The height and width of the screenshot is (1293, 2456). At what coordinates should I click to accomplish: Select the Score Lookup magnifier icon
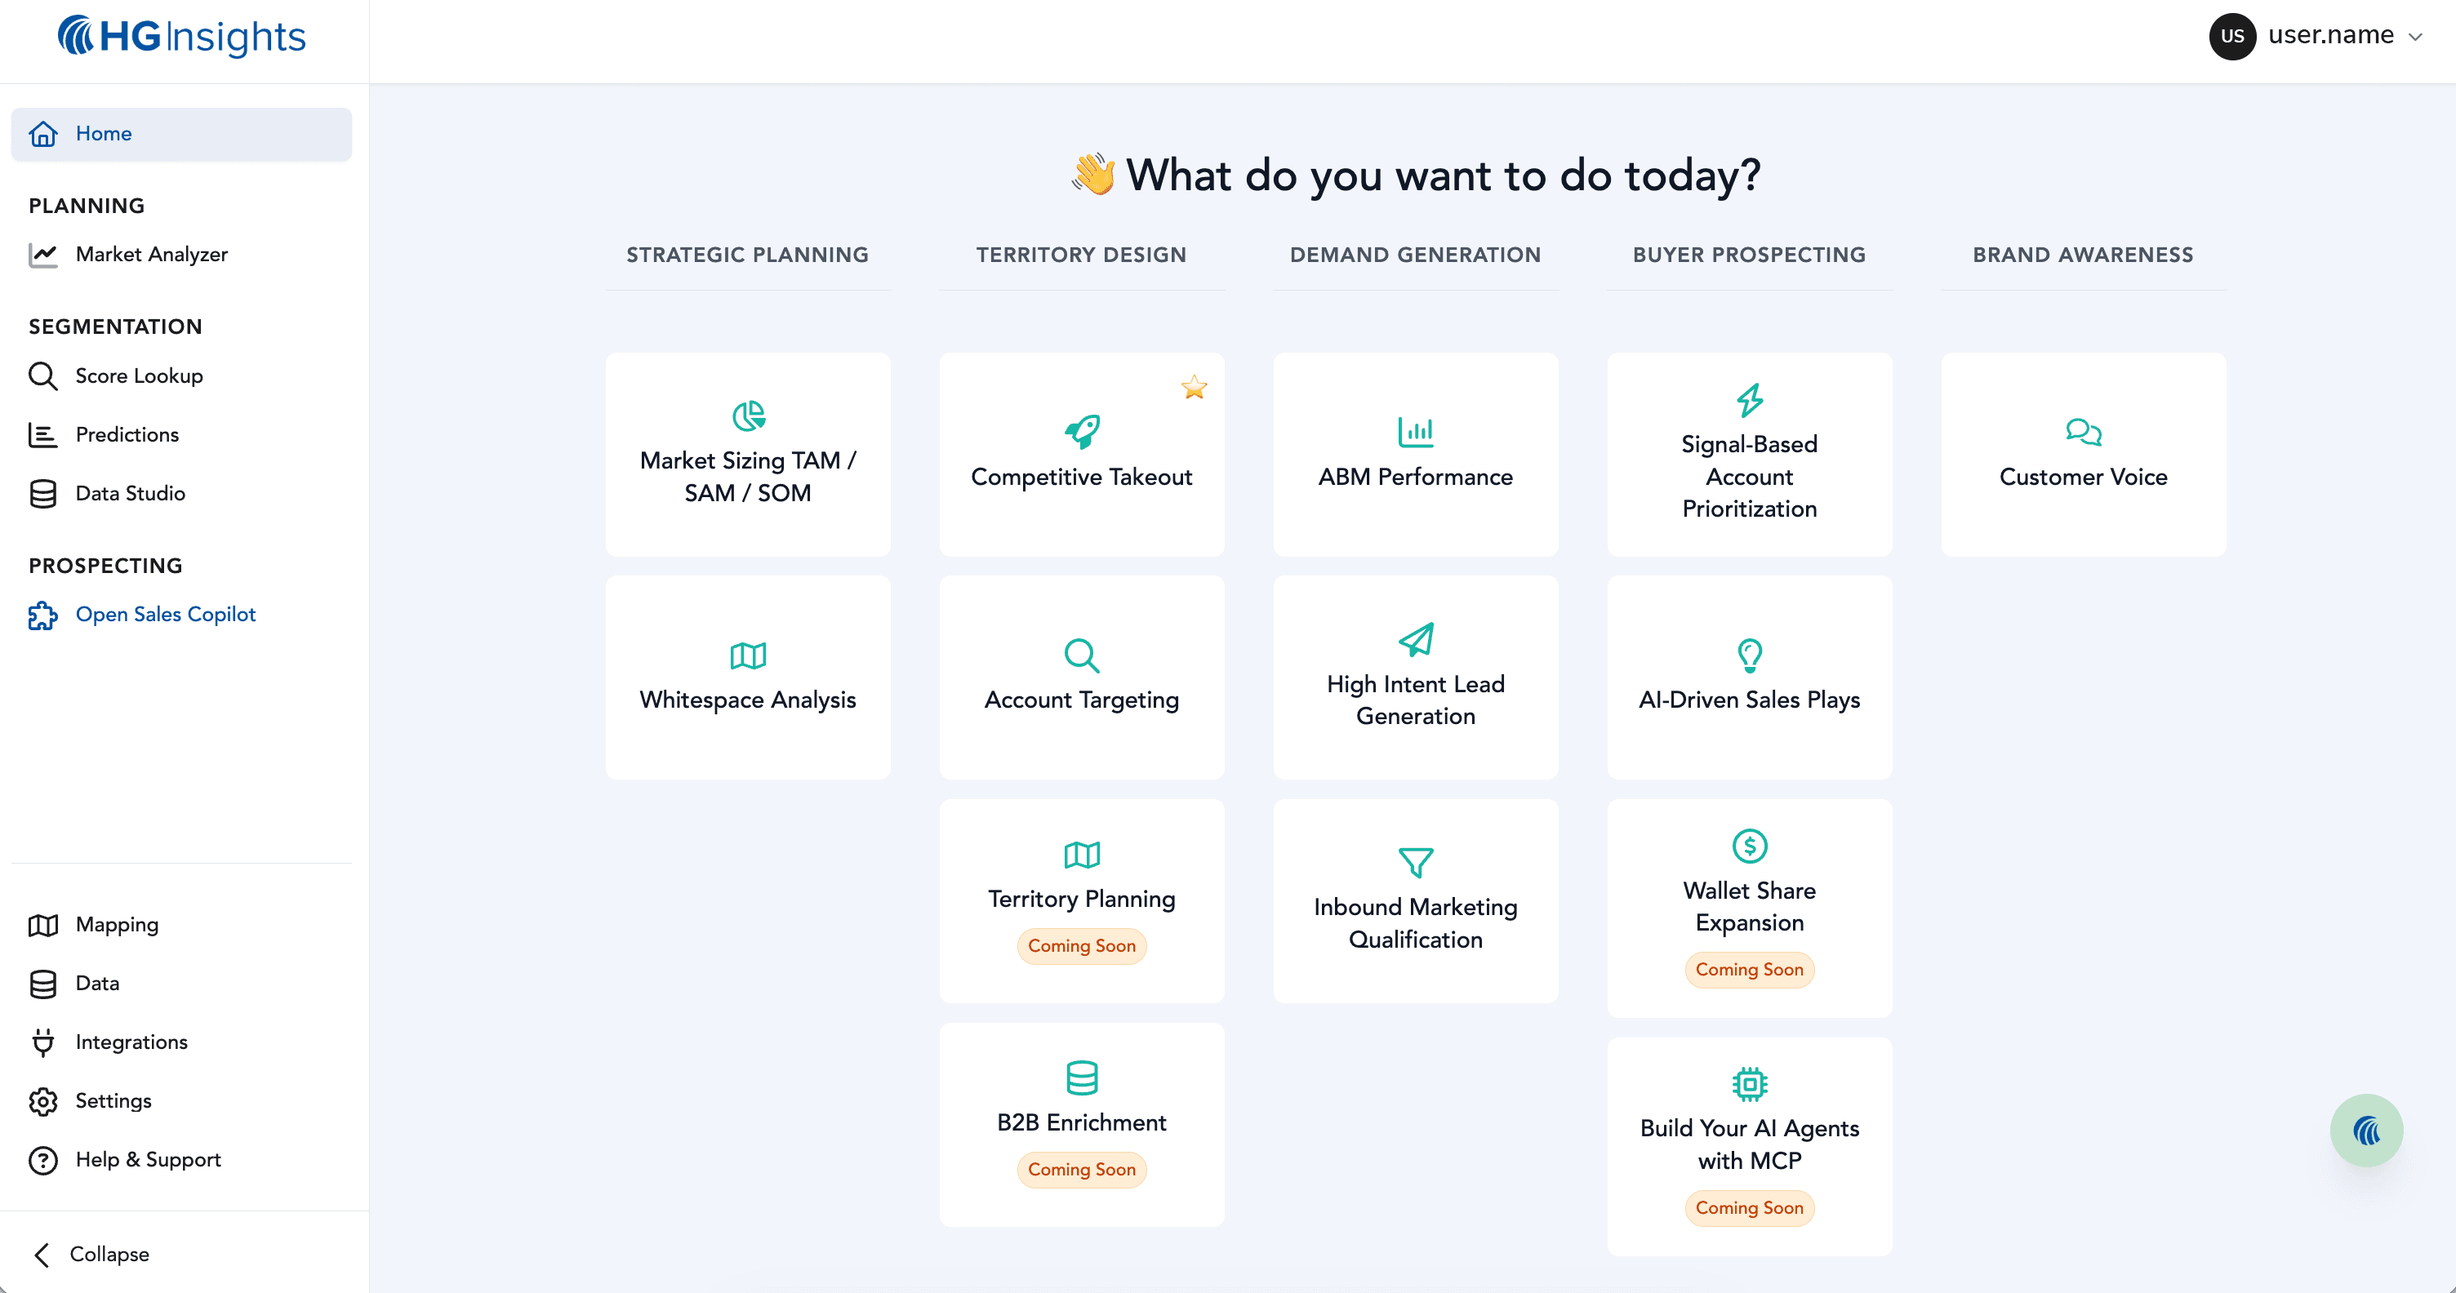(x=44, y=375)
